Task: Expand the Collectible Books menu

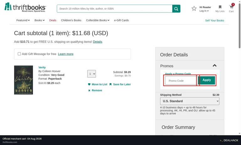Action: [x=98, y=20]
